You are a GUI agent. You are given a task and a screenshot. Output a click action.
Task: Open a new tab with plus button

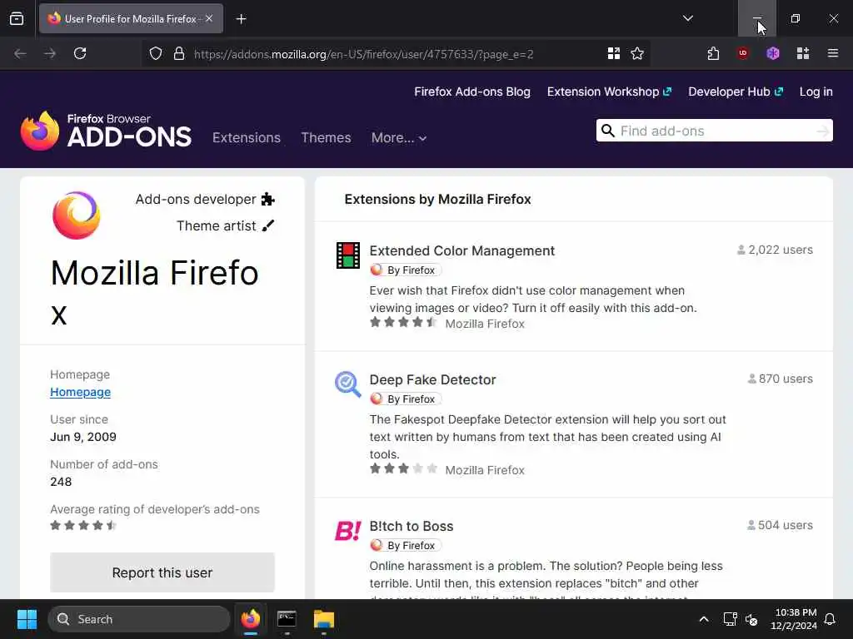click(241, 19)
